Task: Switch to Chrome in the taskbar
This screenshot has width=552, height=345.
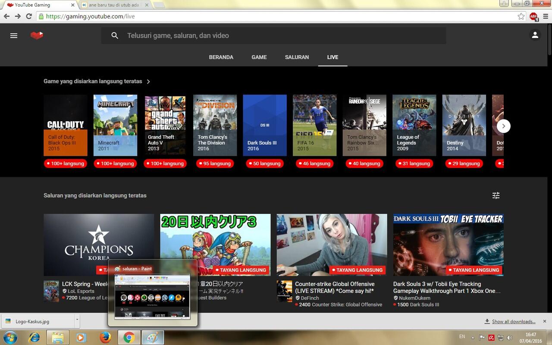Action: coord(129,337)
